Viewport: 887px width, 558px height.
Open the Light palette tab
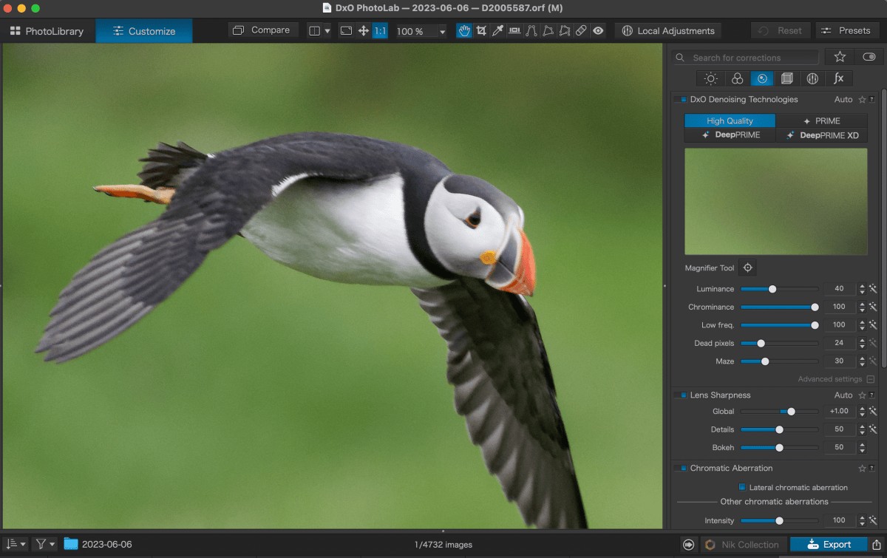click(711, 78)
